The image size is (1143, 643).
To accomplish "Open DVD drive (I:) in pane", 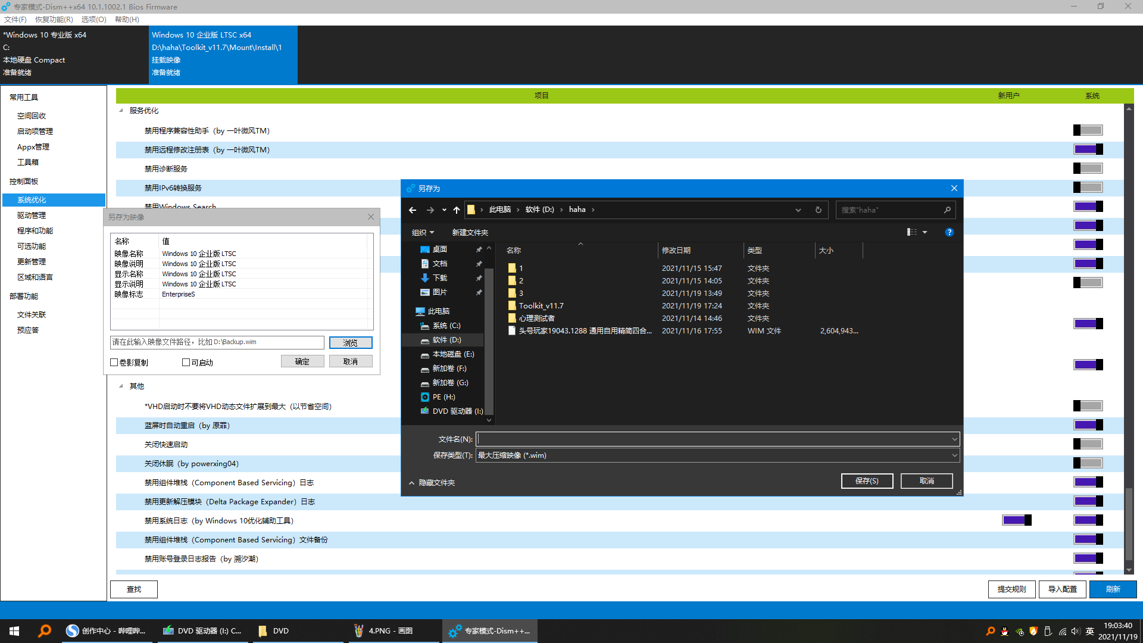I will (457, 411).
